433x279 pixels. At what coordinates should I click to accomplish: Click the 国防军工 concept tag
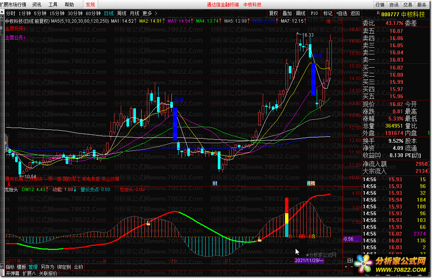[x=72, y=179]
